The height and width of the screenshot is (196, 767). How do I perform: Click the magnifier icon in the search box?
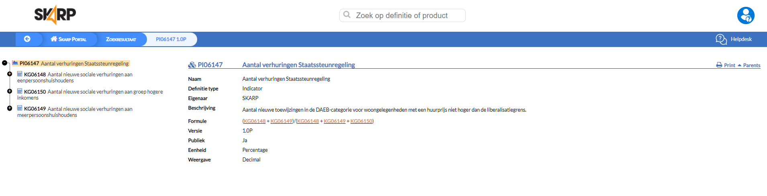tap(347, 15)
